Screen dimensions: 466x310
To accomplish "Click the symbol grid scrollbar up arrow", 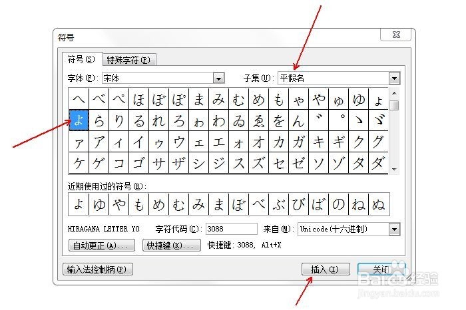I will 394,94.
